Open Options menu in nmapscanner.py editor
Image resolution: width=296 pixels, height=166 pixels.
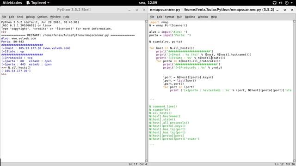(190, 17)
